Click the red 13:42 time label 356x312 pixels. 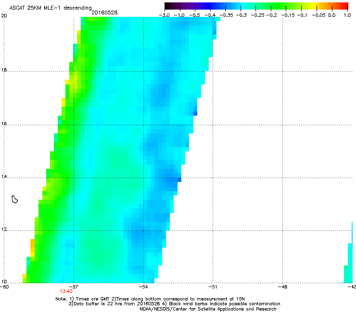click(66, 291)
